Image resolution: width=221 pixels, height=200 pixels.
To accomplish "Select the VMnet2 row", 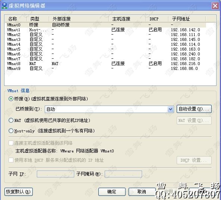I will click(105, 35).
